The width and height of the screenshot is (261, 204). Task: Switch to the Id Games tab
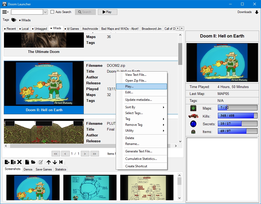72,29
